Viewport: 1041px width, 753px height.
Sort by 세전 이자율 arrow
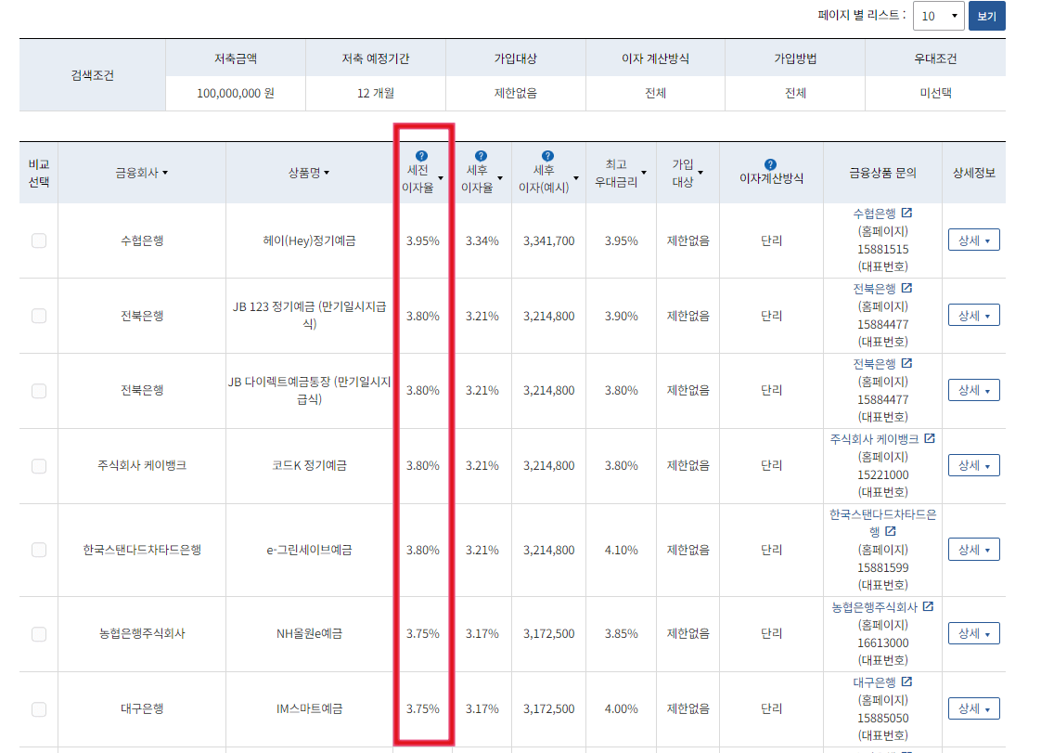(x=440, y=178)
